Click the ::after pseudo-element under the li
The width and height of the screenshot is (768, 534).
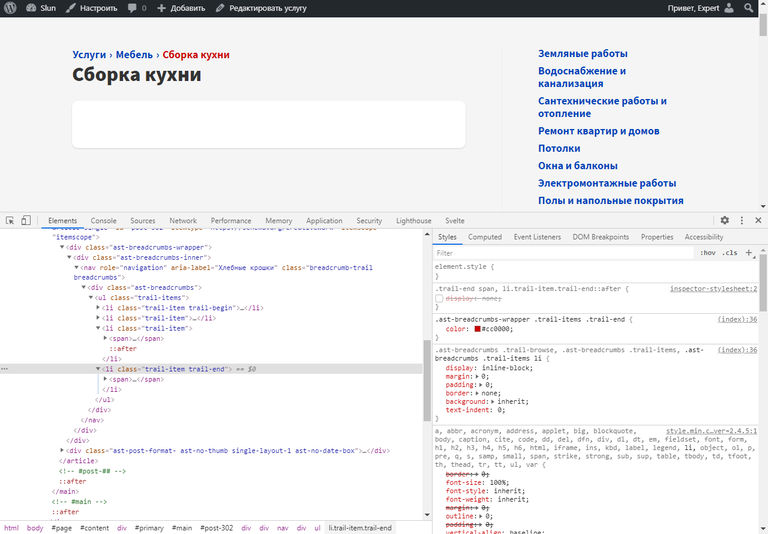coord(123,349)
